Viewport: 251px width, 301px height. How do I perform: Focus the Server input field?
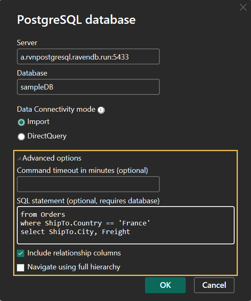tap(88, 56)
